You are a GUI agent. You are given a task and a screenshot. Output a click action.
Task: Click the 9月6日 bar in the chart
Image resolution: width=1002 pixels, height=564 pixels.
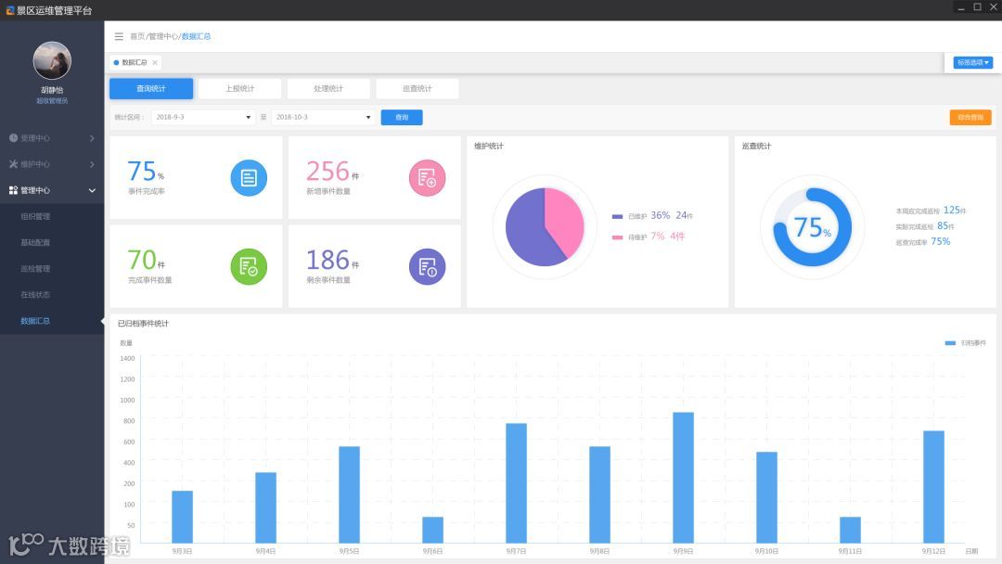click(432, 531)
